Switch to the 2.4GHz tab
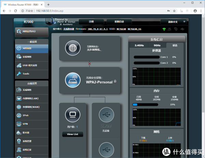205x158 pixels. click(x=139, y=46)
